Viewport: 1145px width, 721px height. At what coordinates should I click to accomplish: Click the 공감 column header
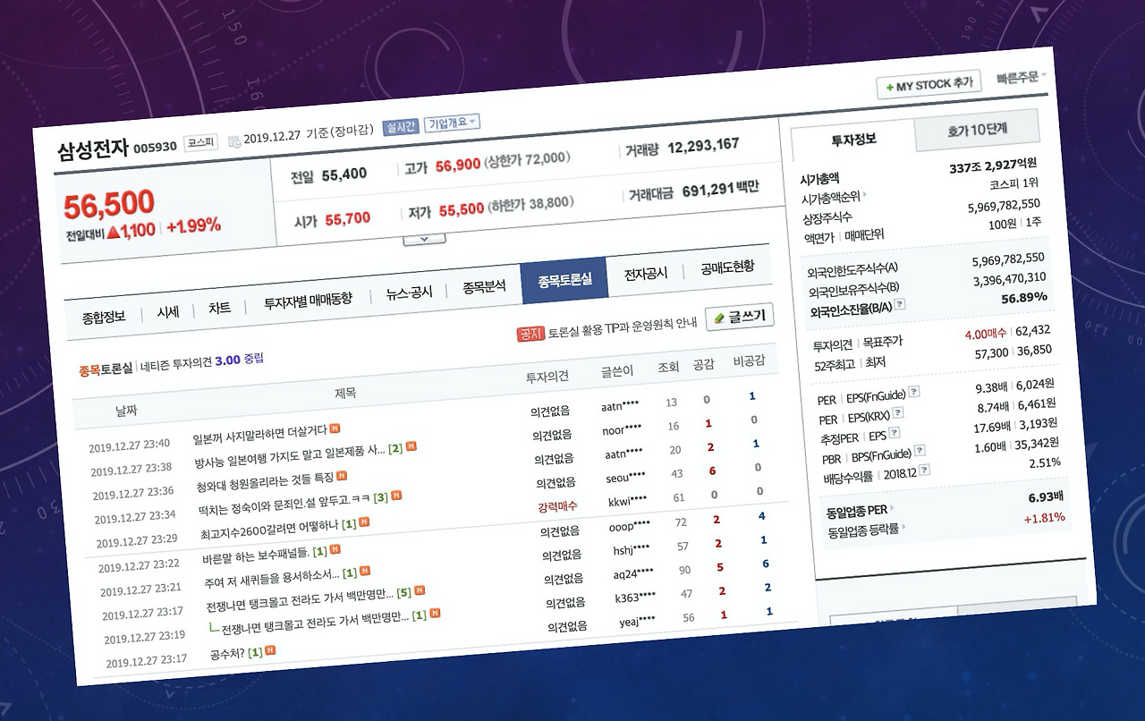(x=704, y=363)
